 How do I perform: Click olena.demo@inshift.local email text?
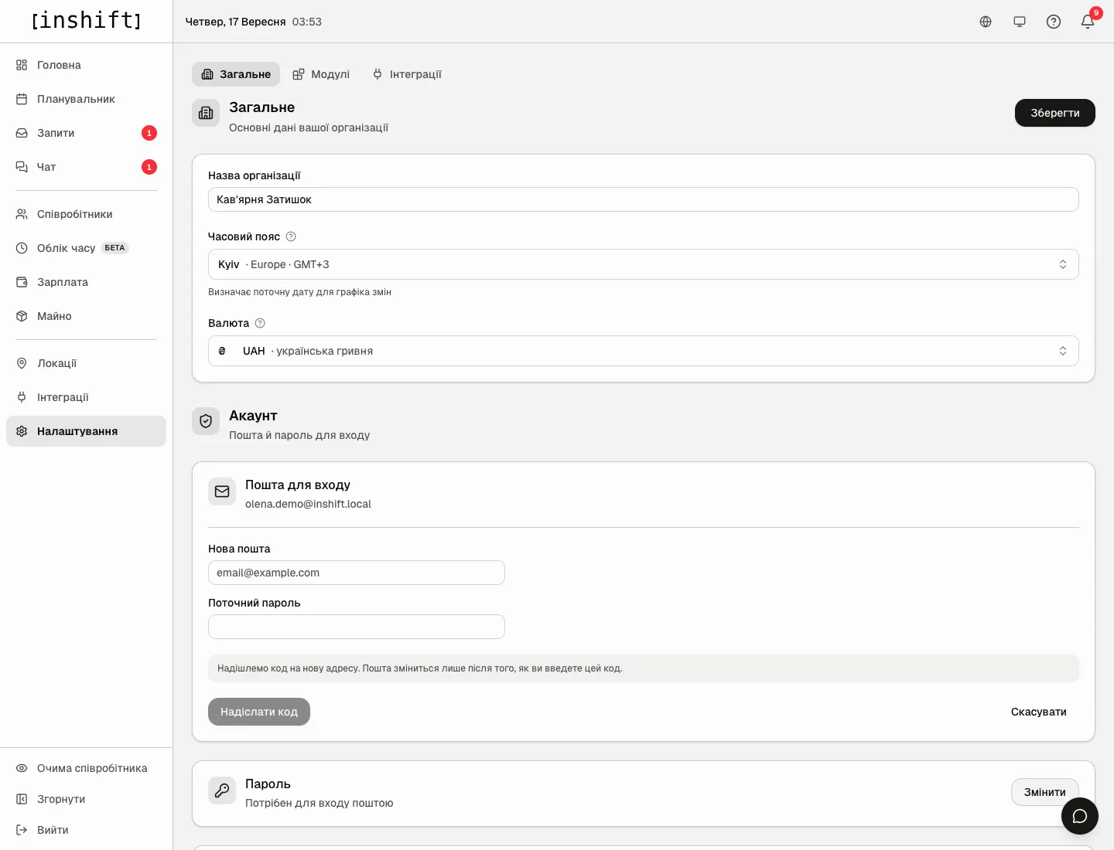point(308,504)
